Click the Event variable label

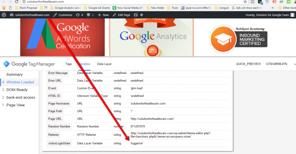point(52,88)
